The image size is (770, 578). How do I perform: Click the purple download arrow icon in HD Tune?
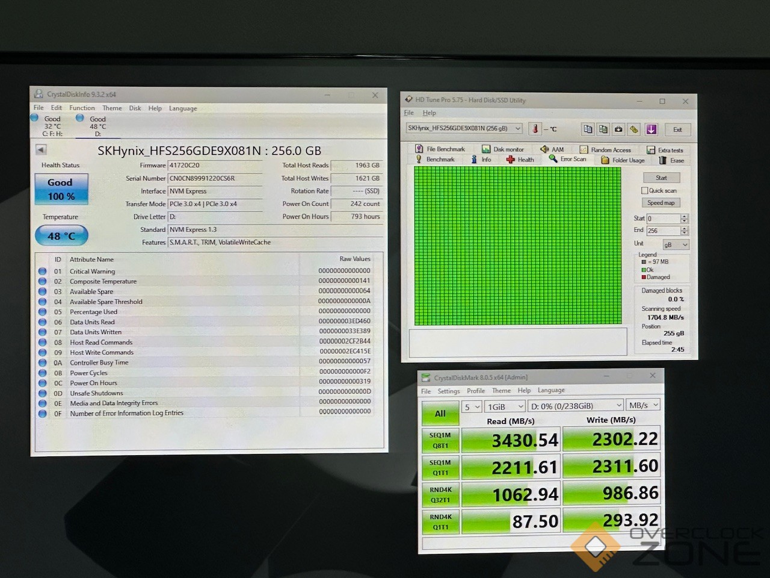click(x=651, y=129)
